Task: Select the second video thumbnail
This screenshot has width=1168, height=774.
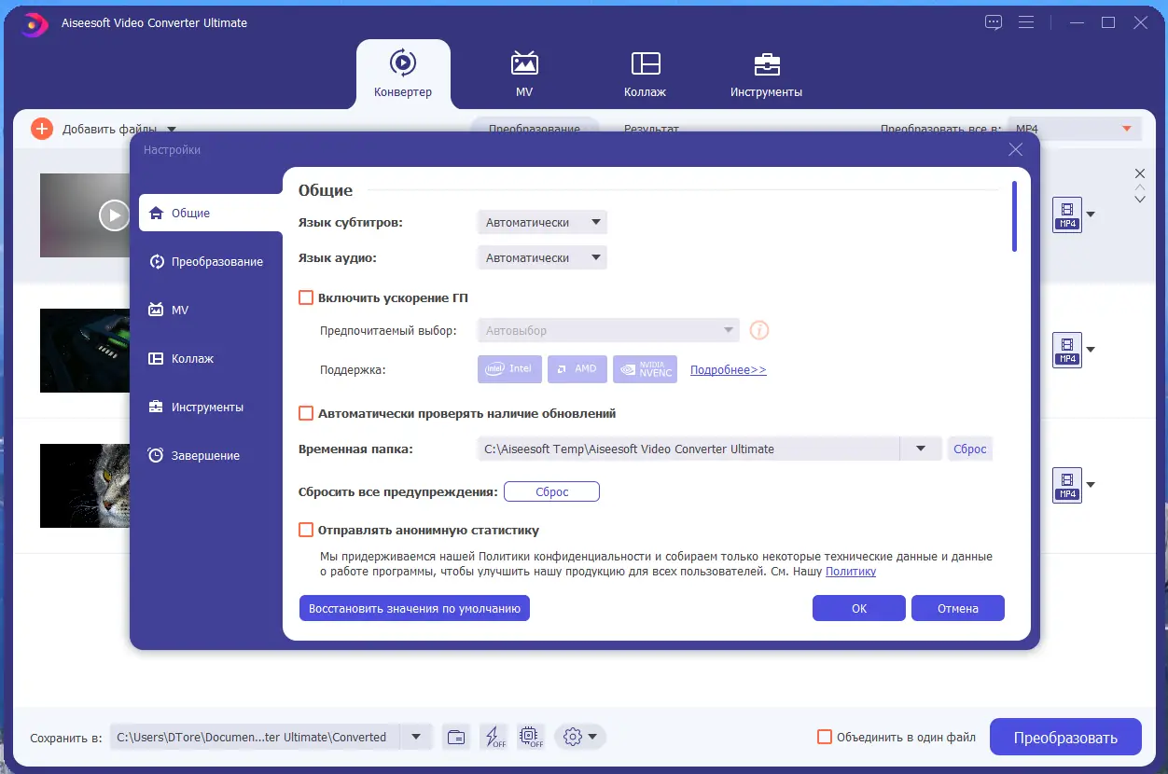Action: pyautogui.click(x=85, y=351)
